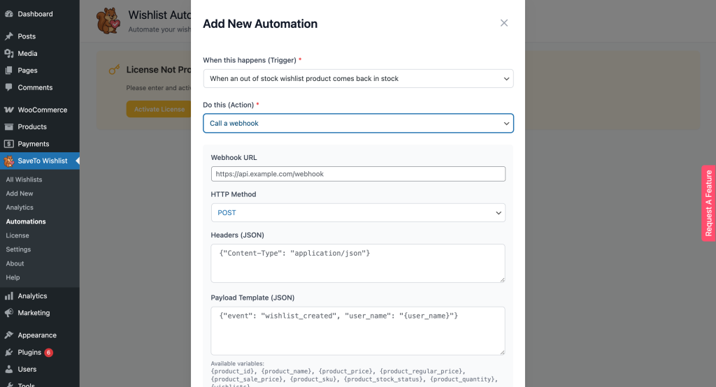Click the WooCommerce logo icon
Image resolution: width=716 pixels, height=387 pixels.
(9, 110)
